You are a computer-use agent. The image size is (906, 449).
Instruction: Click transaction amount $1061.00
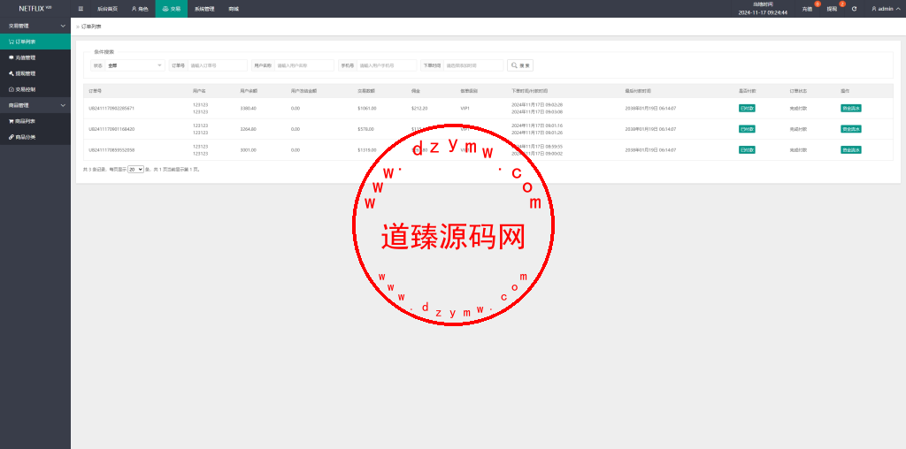pyautogui.click(x=367, y=108)
